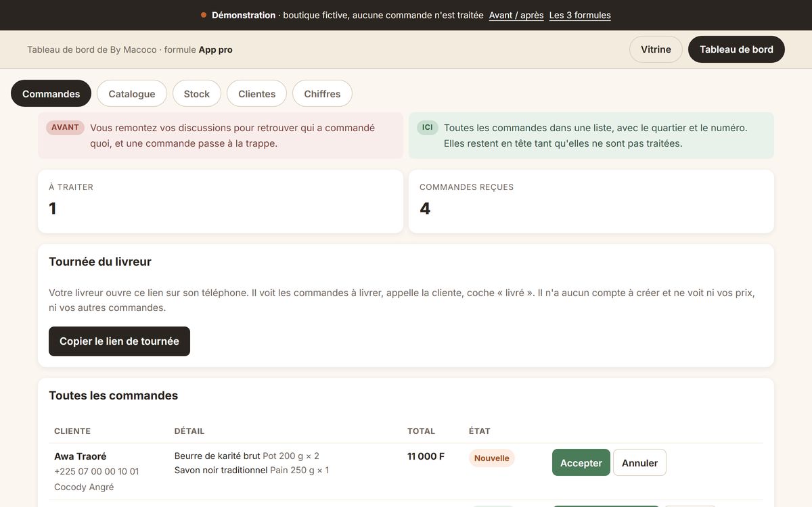Go to the Stock tab
The height and width of the screenshot is (507, 812).
click(197, 94)
